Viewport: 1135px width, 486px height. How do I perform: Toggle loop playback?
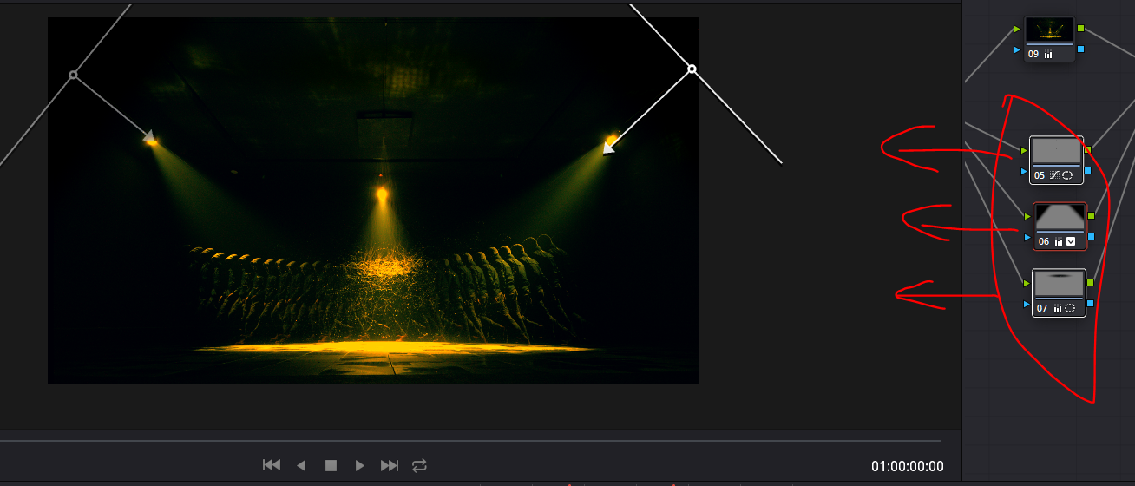point(419,465)
